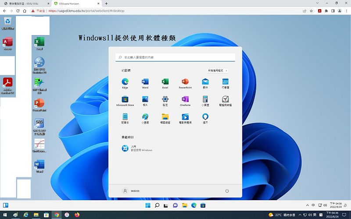Open File Explorer on Windows 11 taskbar

click(184, 205)
